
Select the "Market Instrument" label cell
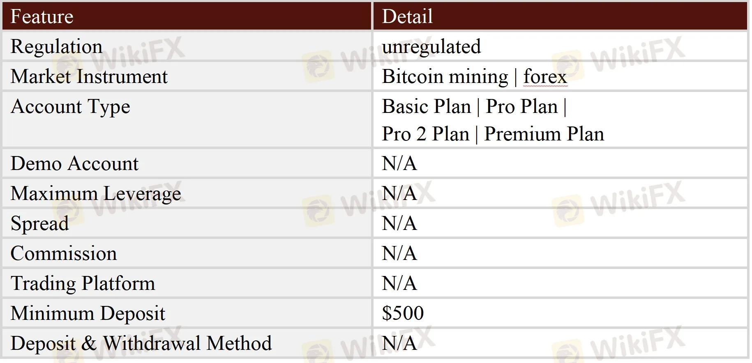[89, 76]
